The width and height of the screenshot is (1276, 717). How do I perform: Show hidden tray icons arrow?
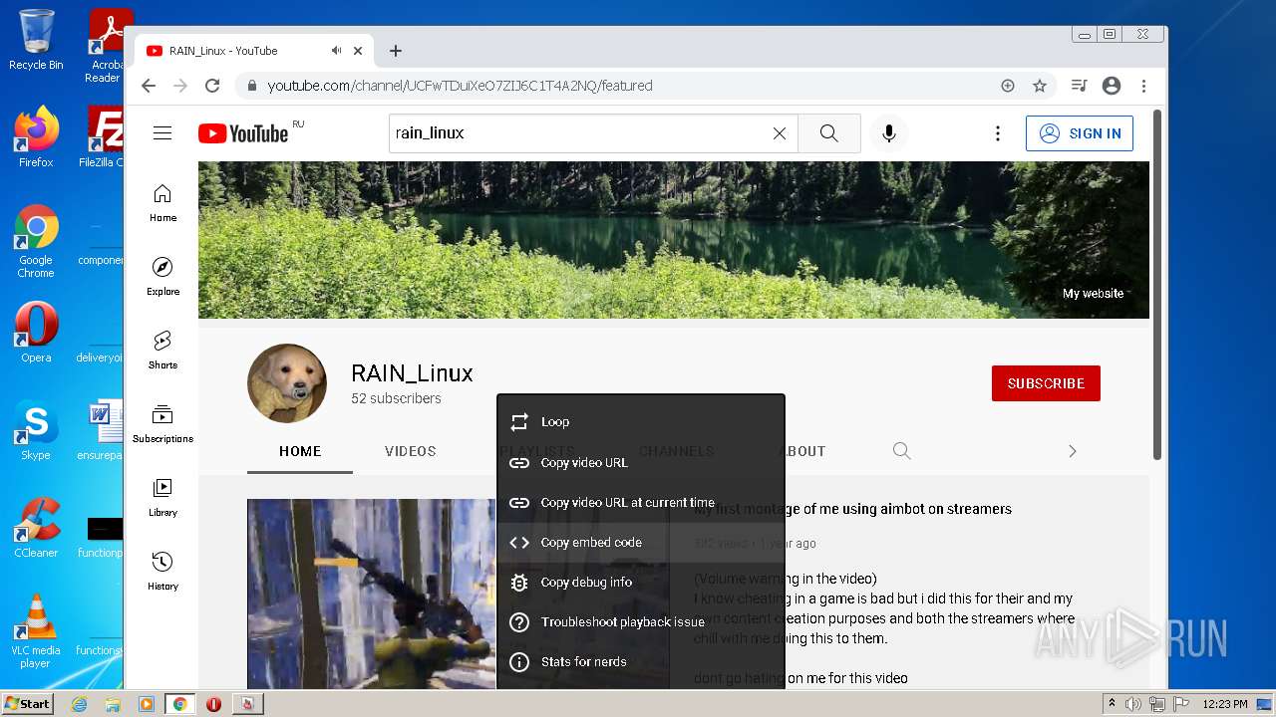click(x=1112, y=704)
